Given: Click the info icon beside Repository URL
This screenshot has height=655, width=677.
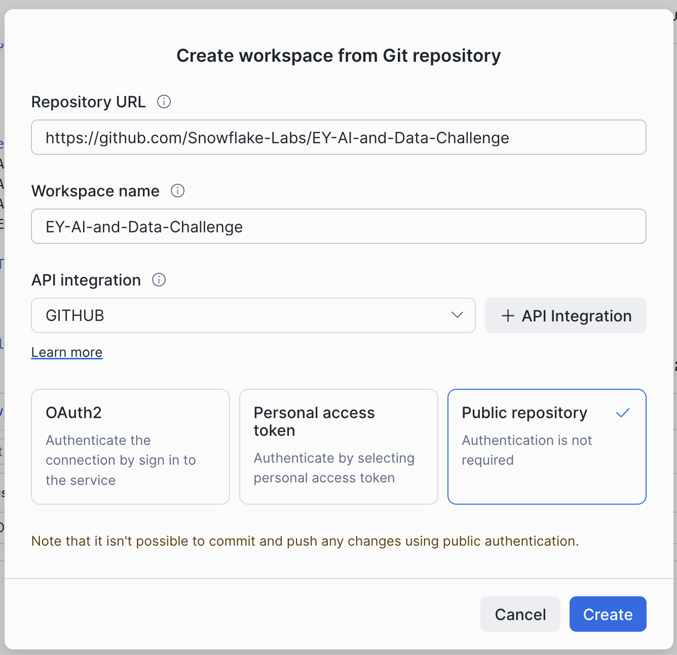Looking at the screenshot, I should (x=164, y=102).
